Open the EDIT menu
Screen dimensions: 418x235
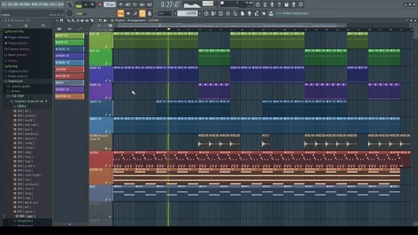[x=10, y=5]
